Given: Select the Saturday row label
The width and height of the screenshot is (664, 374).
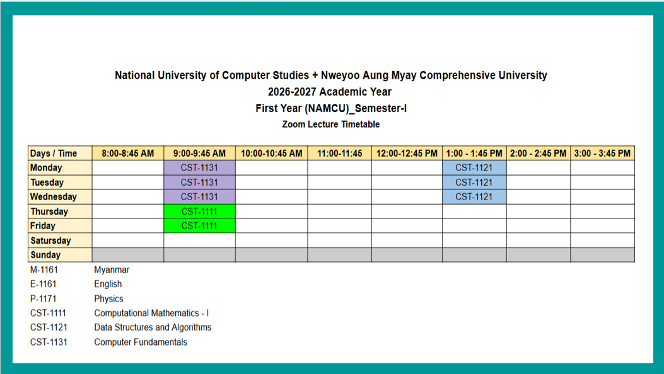Looking at the screenshot, I should coord(60,241).
